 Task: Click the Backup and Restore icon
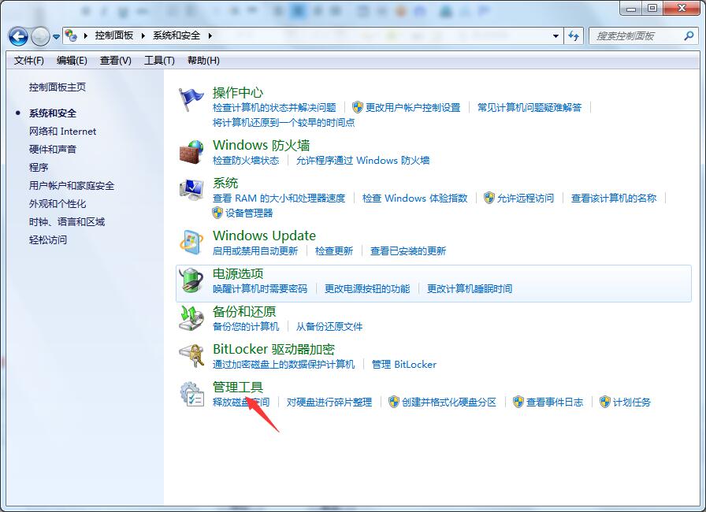coord(191,317)
